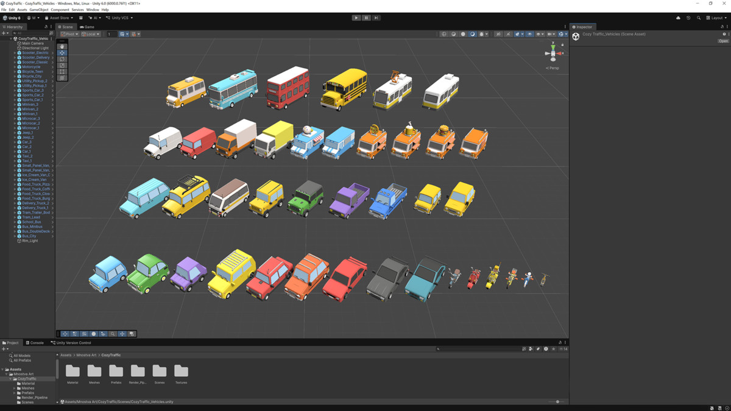Viewport: 731px width, 411px height.
Task: Click the Play button
Action: point(356,18)
